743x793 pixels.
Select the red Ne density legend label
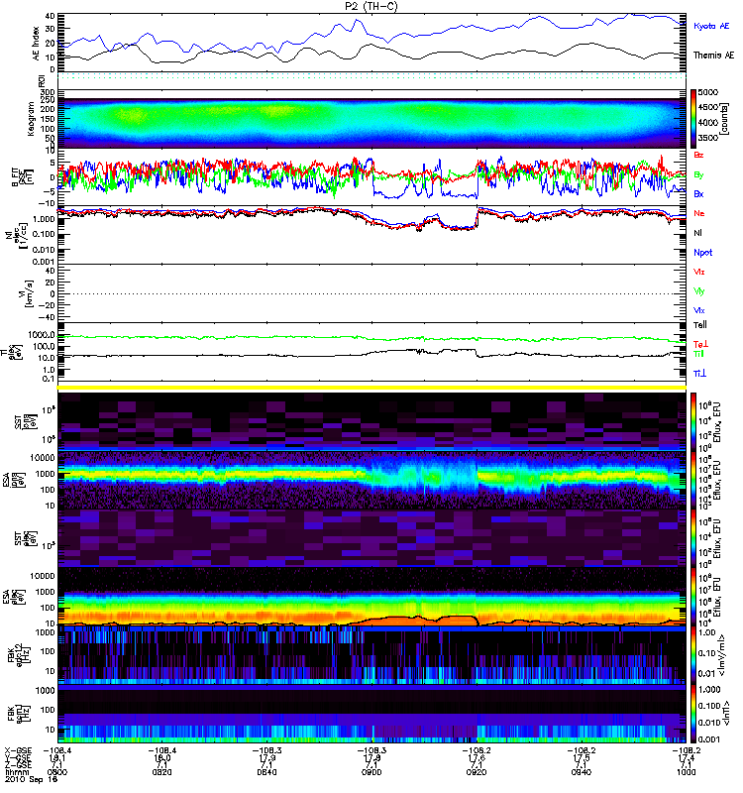click(x=699, y=213)
